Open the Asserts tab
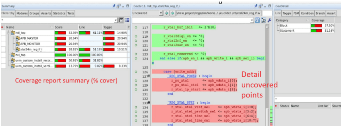 pyautogui.click(x=46, y=13)
